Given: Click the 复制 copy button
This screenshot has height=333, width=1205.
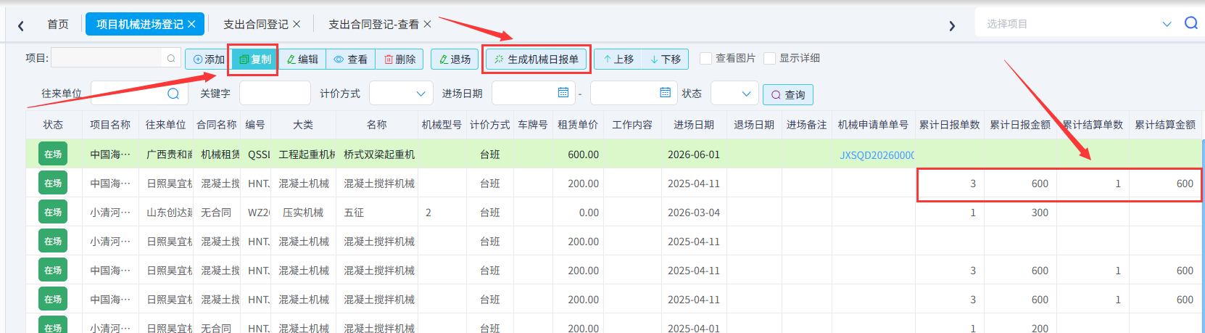Looking at the screenshot, I should 254,59.
